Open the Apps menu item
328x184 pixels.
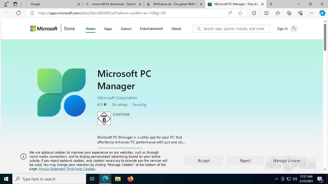[108, 29]
